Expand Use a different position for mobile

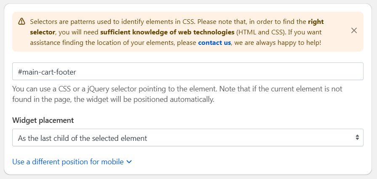[x=72, y=162]
